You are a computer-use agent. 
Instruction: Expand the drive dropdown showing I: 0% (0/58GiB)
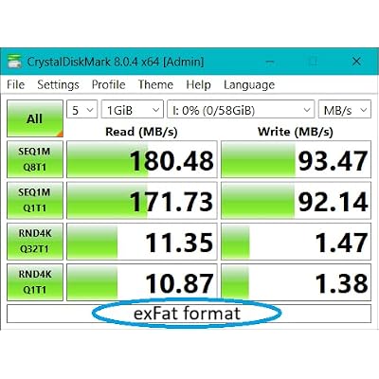click(241, 110)
